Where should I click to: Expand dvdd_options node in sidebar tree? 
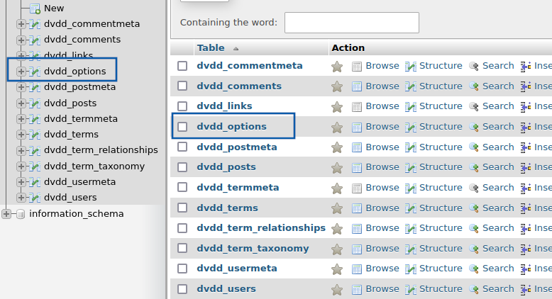21,72
